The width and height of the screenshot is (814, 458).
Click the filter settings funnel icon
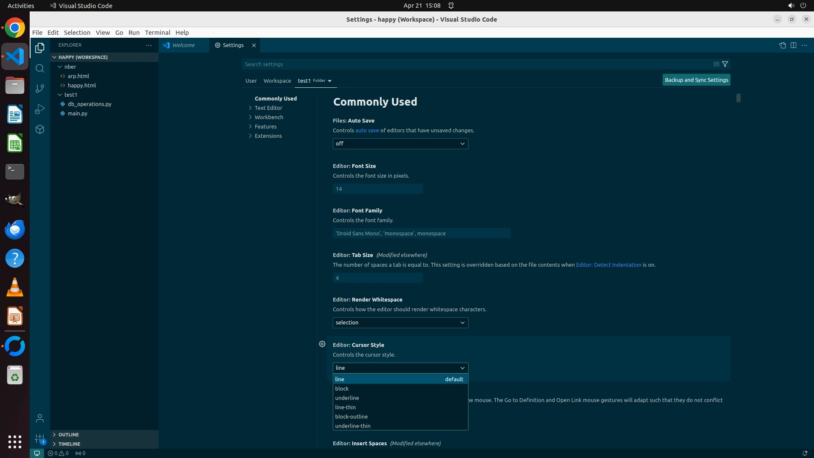pyautogui.click(x=725, y=64)
